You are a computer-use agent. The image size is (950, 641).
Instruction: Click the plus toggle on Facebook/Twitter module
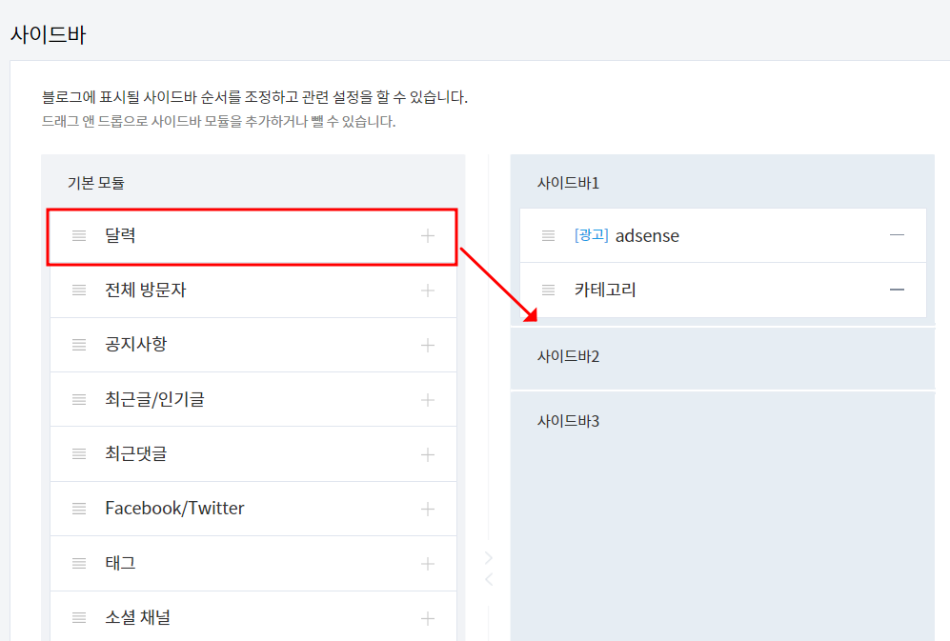tap(428, 508)
